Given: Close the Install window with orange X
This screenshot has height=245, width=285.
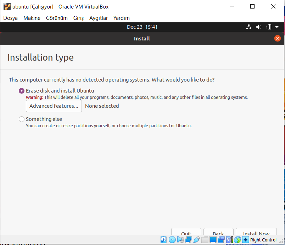Looking at the screenshot, I should click(277, 38).
